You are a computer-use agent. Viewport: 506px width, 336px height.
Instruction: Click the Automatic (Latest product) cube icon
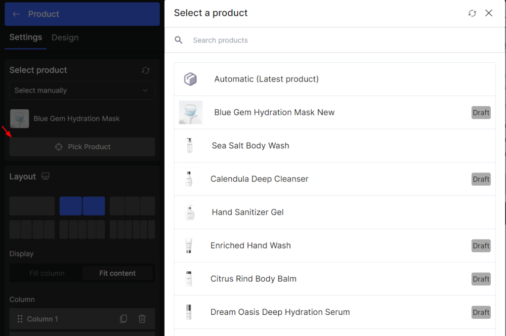191,79
